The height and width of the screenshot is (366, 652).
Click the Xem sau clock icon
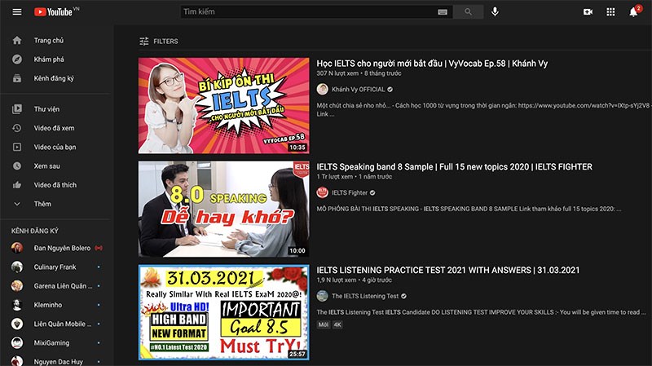(17, 166)
